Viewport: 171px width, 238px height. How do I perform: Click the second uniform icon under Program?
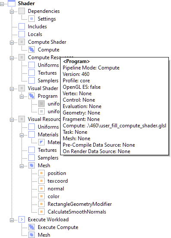coord(41,111)
